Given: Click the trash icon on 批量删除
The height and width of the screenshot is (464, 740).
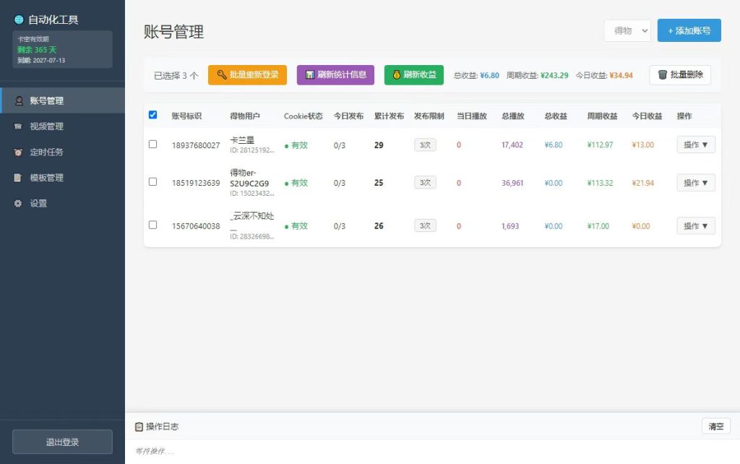Looking at the screenshot, I should coord(663,74).
